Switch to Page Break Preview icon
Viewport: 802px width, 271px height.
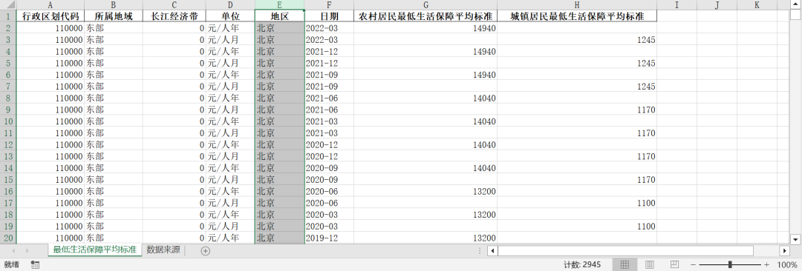point(674,264)
